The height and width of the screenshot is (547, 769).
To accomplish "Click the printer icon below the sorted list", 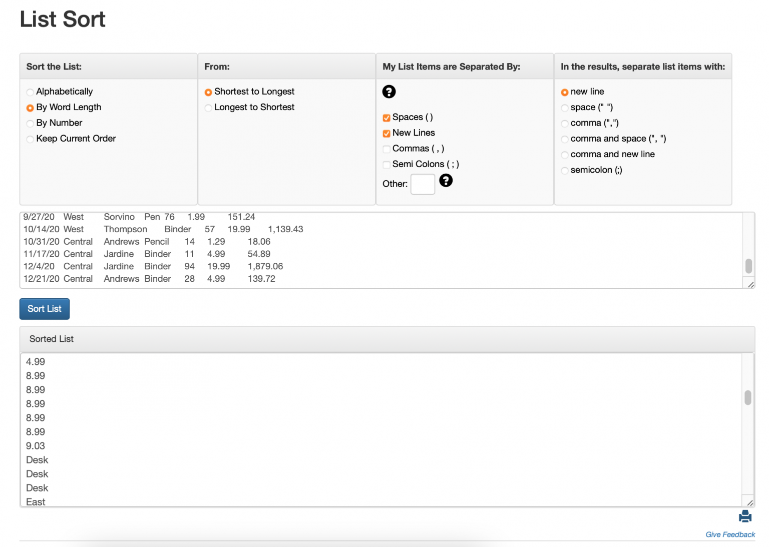I will pos(745,516).
